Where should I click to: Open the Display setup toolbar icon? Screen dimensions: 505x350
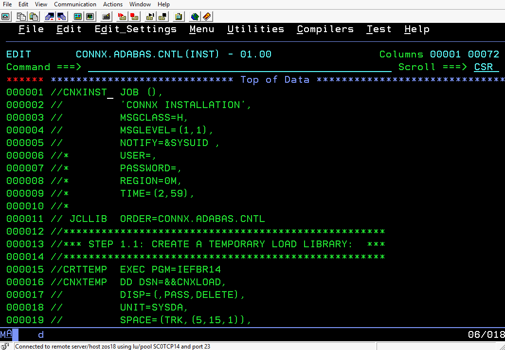click(78, 17)
